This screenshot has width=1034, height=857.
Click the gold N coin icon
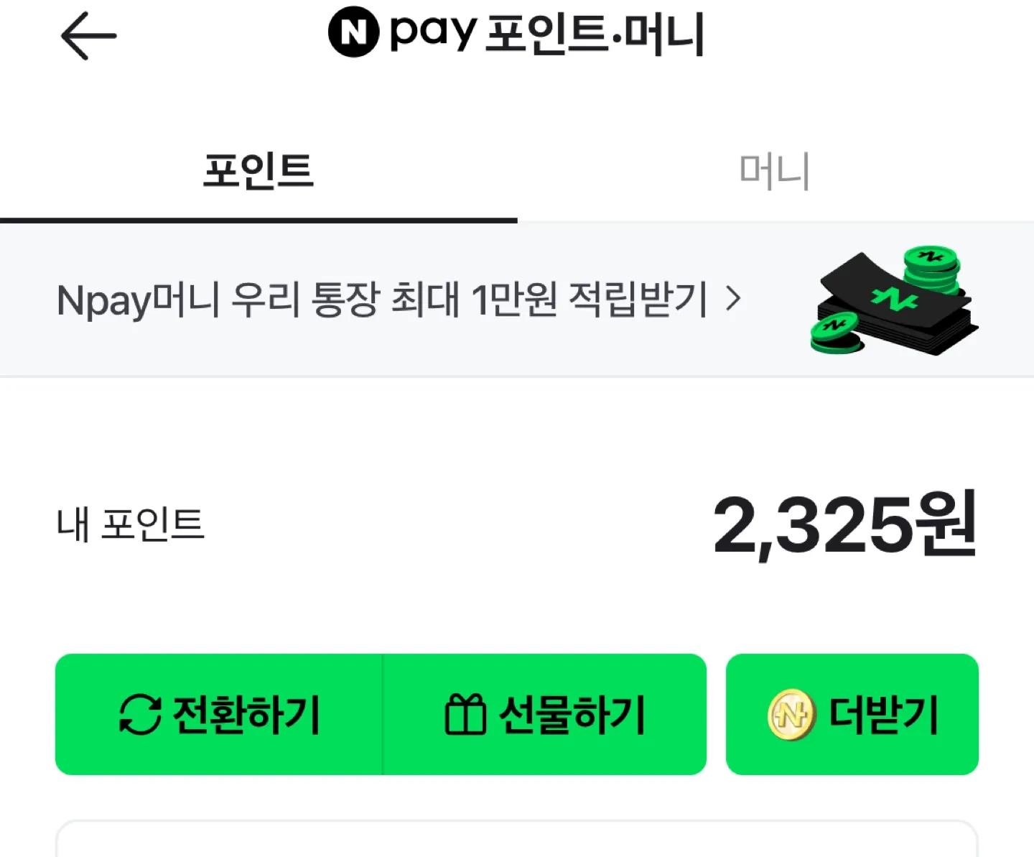click(791, 714)
